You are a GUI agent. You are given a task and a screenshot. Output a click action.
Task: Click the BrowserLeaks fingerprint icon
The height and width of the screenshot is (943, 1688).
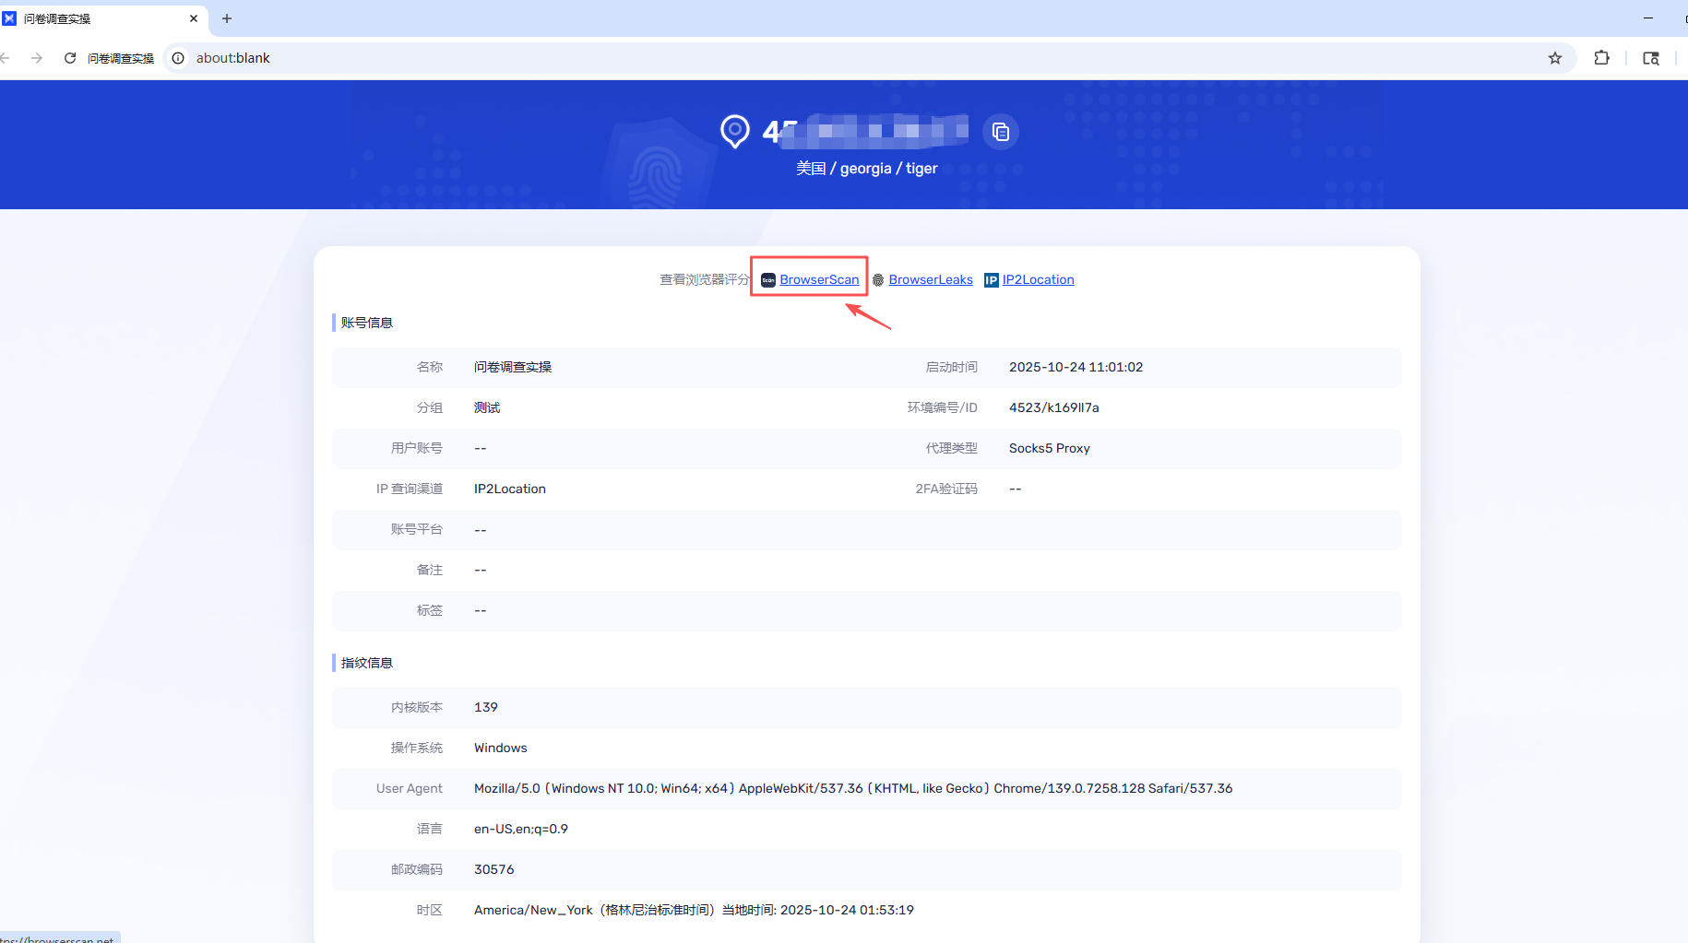pyautogui.click(x=878, y=280)
